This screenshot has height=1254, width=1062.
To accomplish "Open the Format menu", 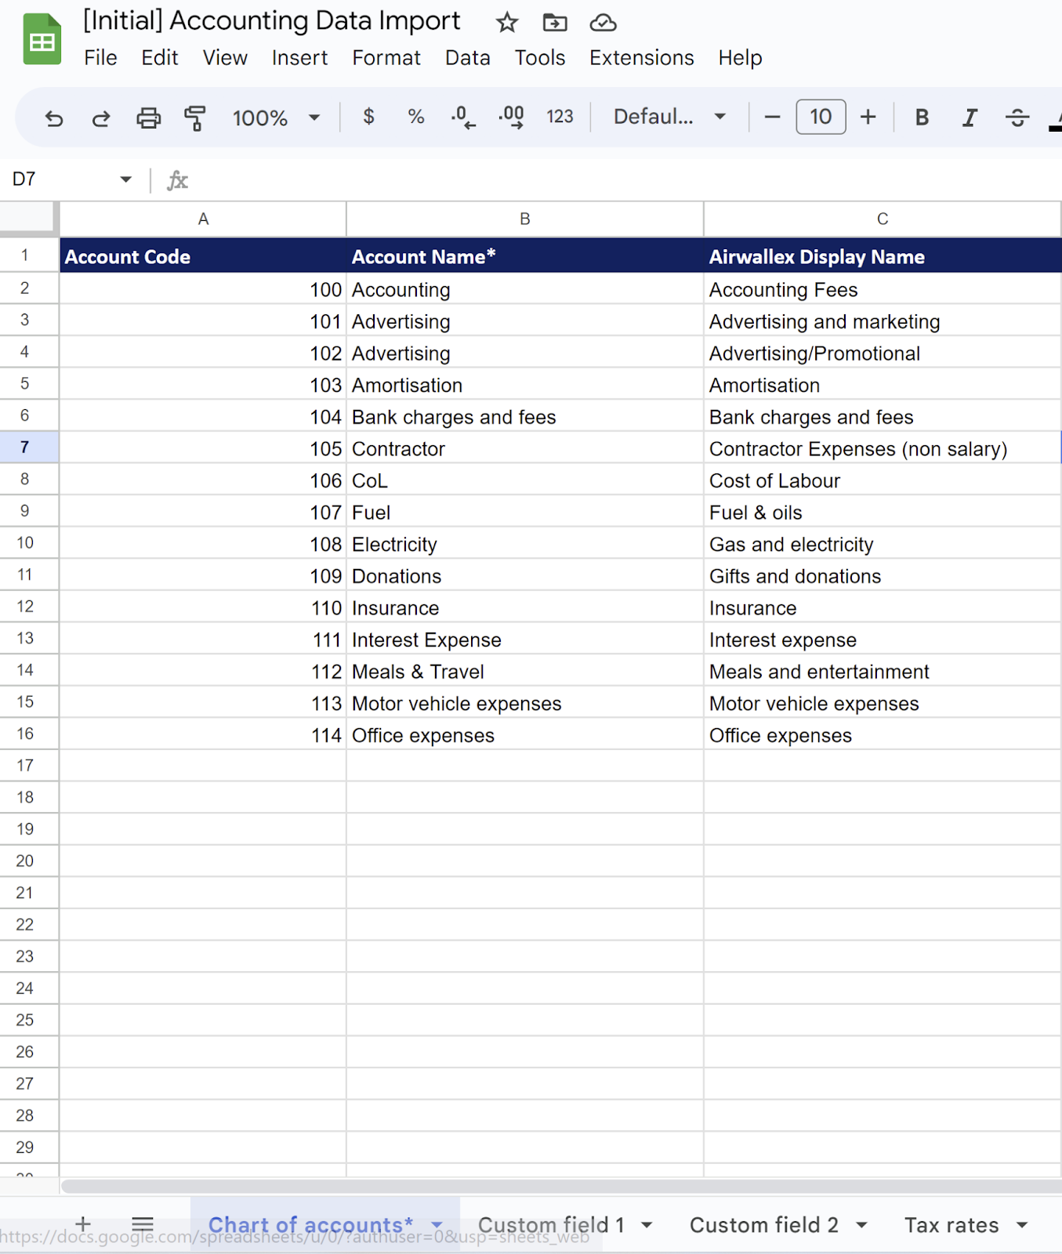I will pos(386,58).
